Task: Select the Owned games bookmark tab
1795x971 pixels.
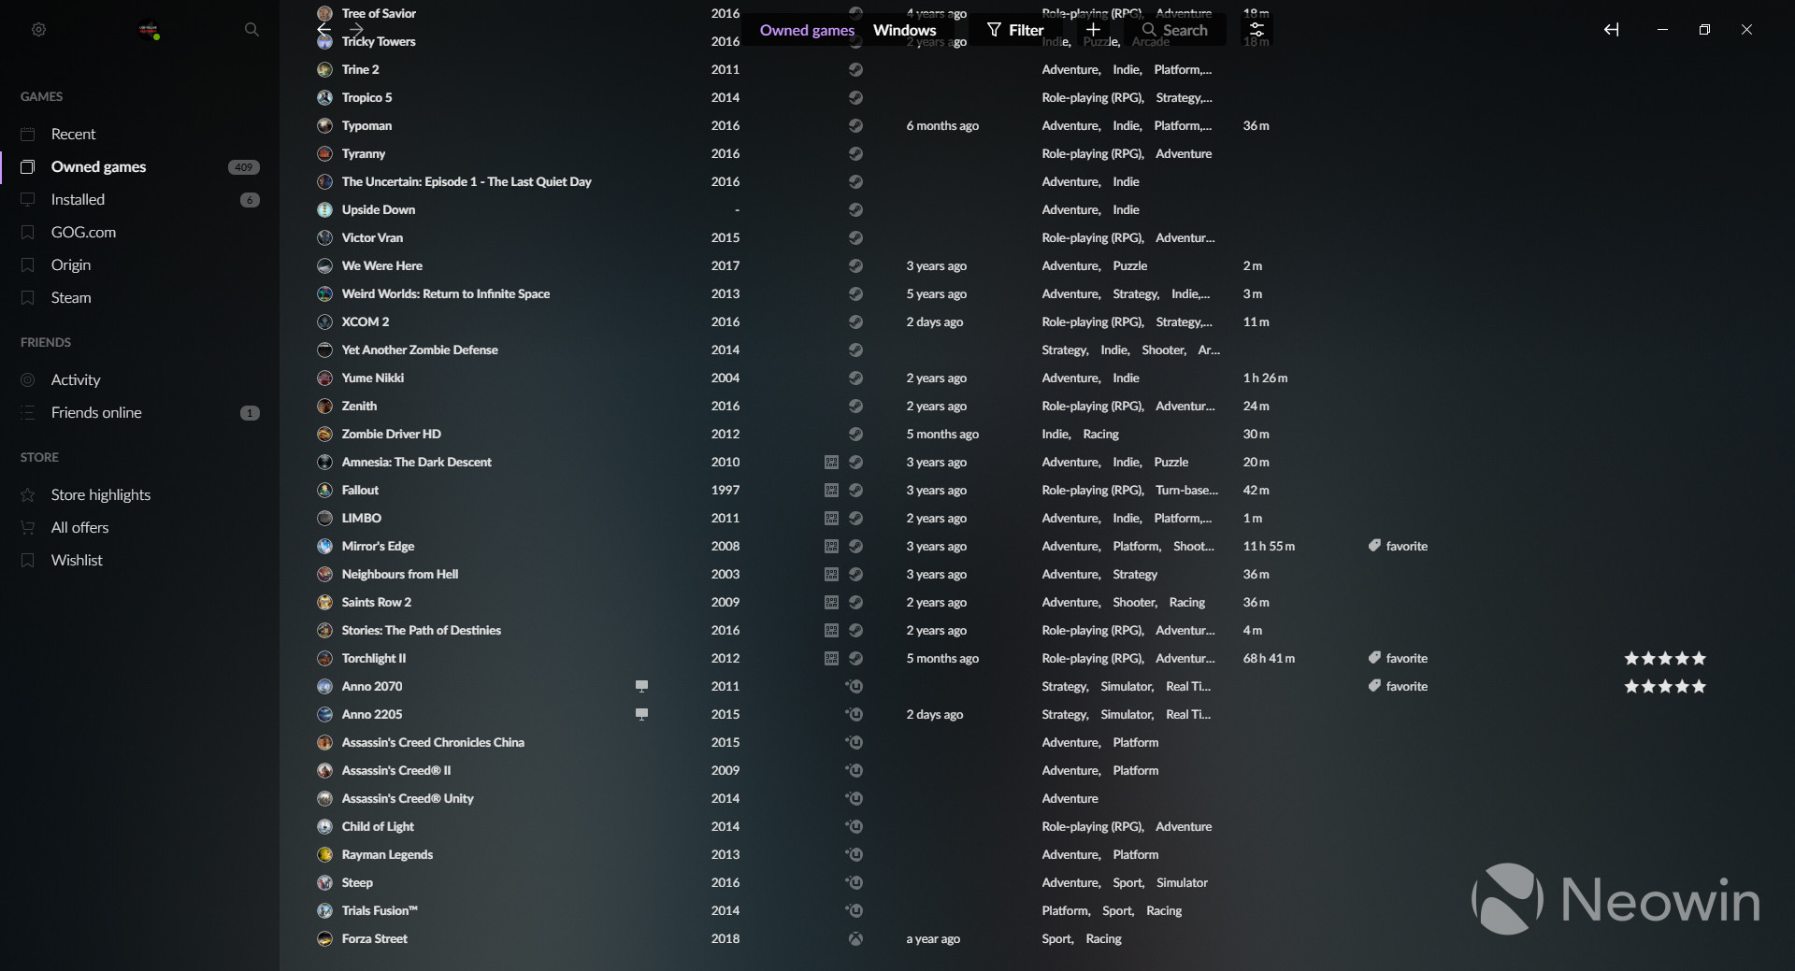Action: [807, 30]
